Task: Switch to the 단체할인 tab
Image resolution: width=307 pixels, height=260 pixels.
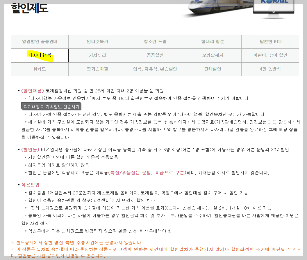Action: point(213,69)
